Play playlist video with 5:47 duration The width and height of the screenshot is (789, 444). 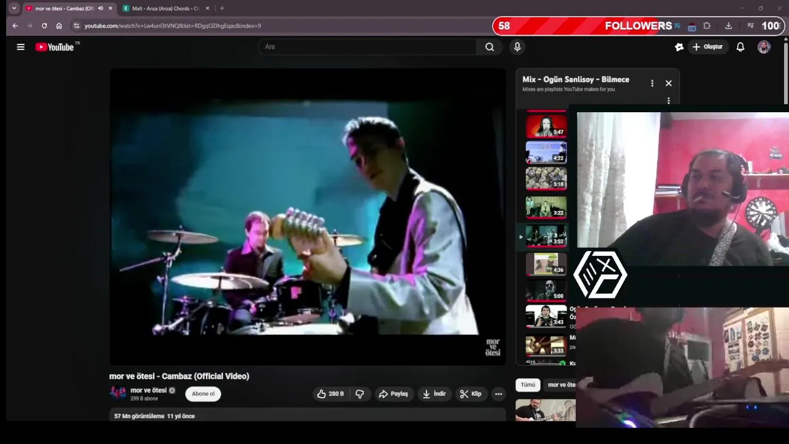point(546,126)
